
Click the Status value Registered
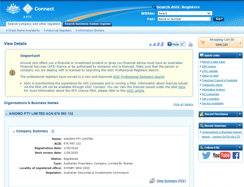pos(71,159)
